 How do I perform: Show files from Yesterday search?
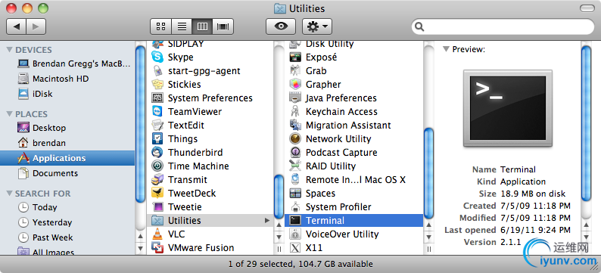pos(67,222)
